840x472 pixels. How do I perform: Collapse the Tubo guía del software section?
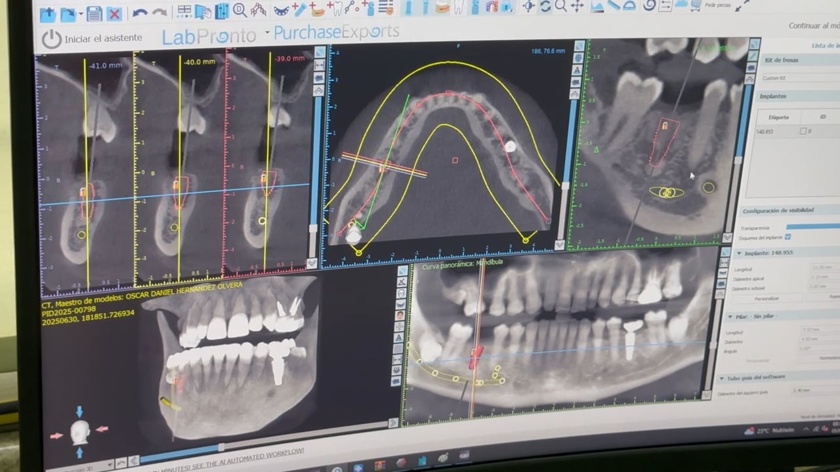click(722, 378)
